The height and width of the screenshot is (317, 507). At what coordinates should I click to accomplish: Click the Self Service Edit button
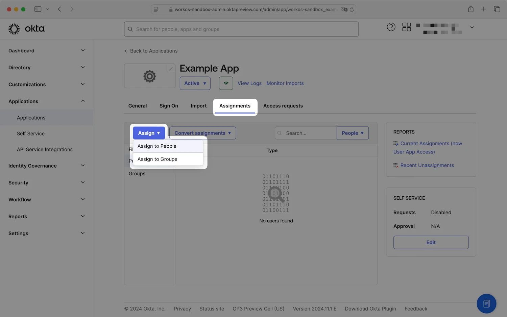pos(431,242)
